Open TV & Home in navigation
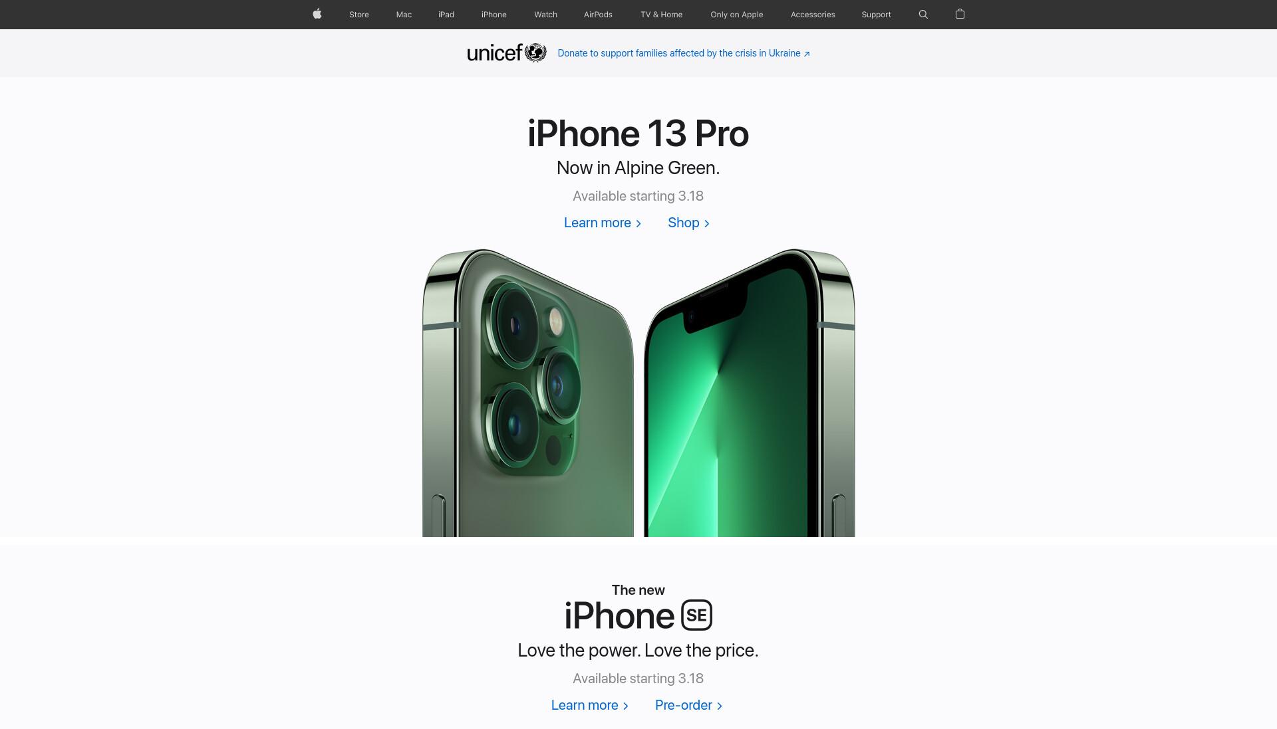The height and width of the screenshot is (729, 1277). (662, 15)
